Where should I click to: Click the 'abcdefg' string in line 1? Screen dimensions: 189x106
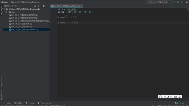tap(72, 9)
